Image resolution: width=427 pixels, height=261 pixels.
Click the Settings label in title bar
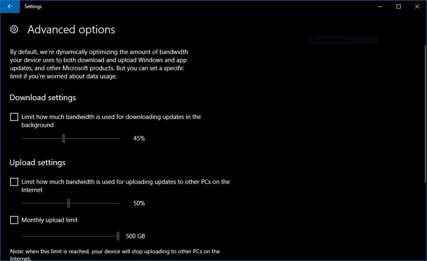point(33,6)
